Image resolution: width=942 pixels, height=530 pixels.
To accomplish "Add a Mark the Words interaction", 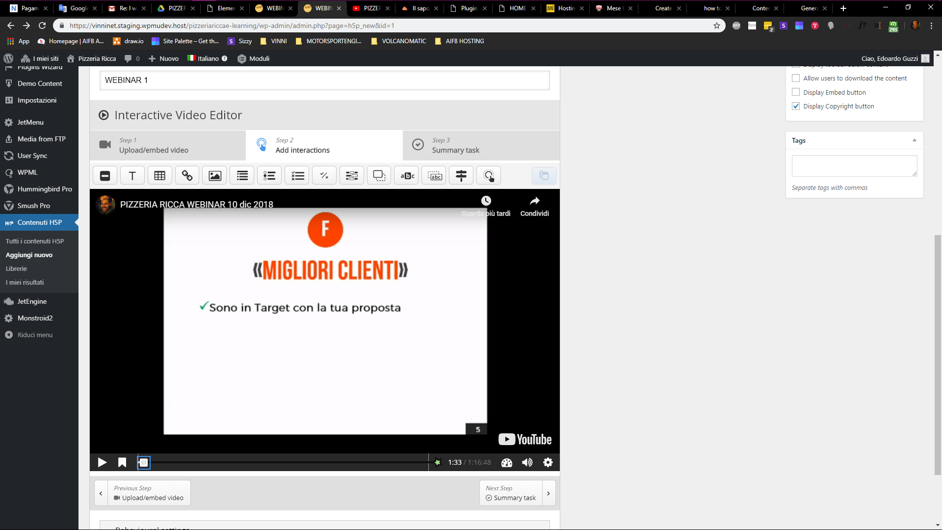I will (407, 176).
